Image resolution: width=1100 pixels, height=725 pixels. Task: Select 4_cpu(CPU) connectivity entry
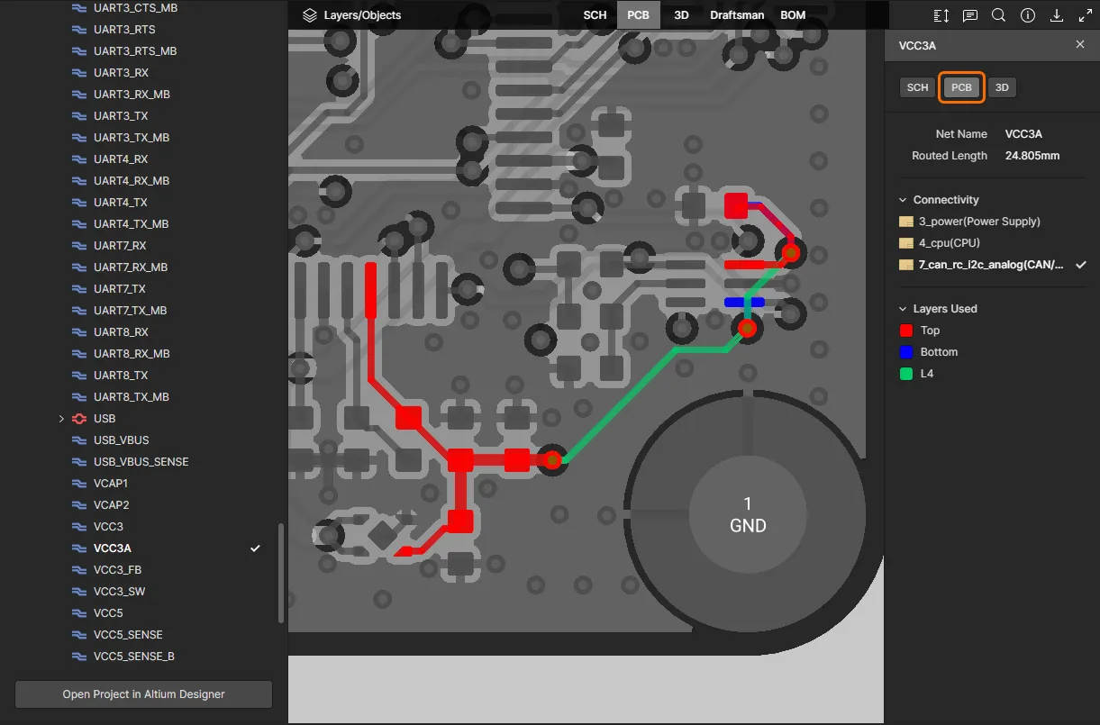point(950,243)
